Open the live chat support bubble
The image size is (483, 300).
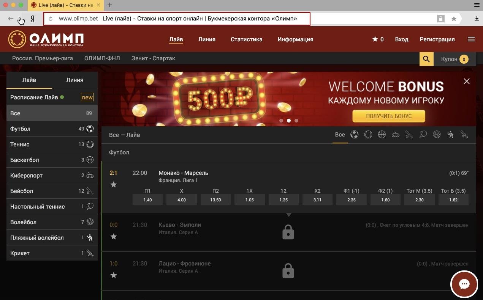tap(464, 284)
